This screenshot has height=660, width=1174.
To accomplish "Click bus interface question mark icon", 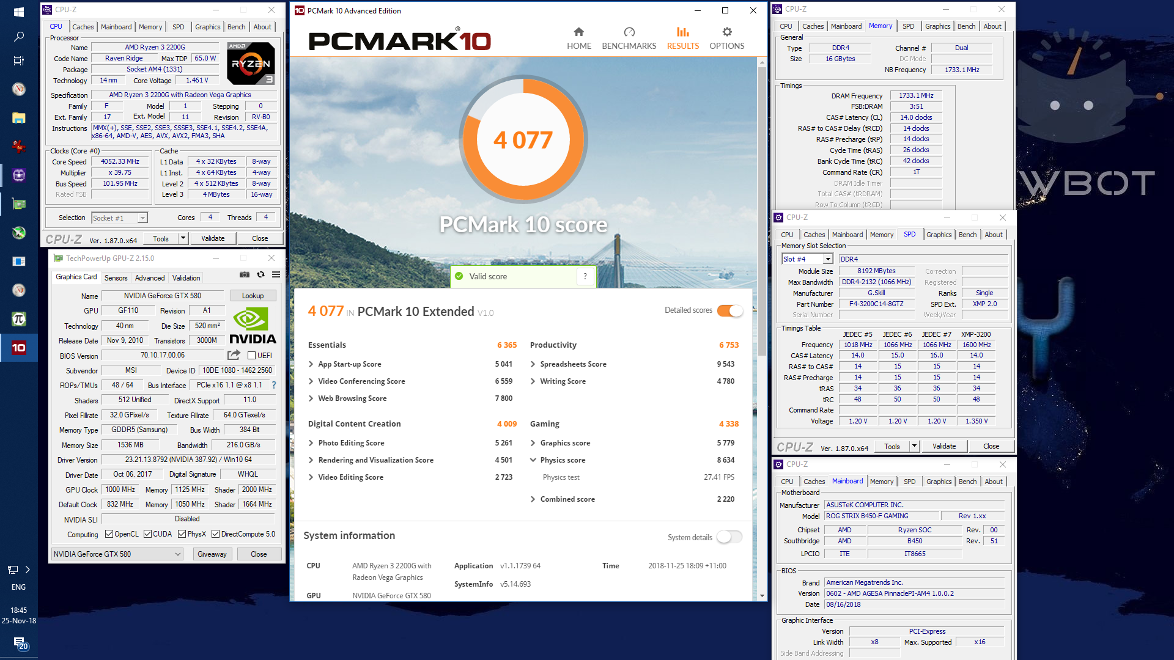I will tap(274, 385).
